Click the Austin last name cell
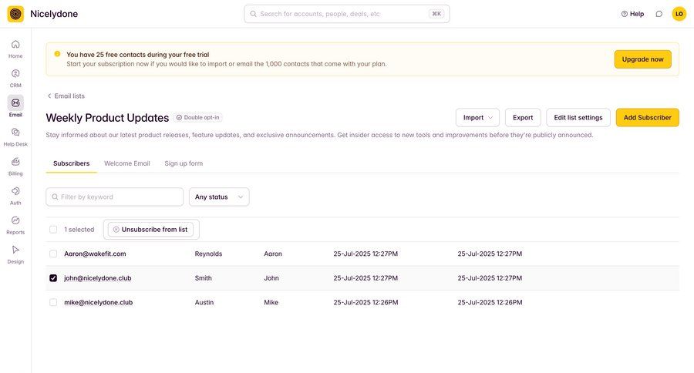The width and height of the screenshot is (694, 373). click(x=204, y=302)
